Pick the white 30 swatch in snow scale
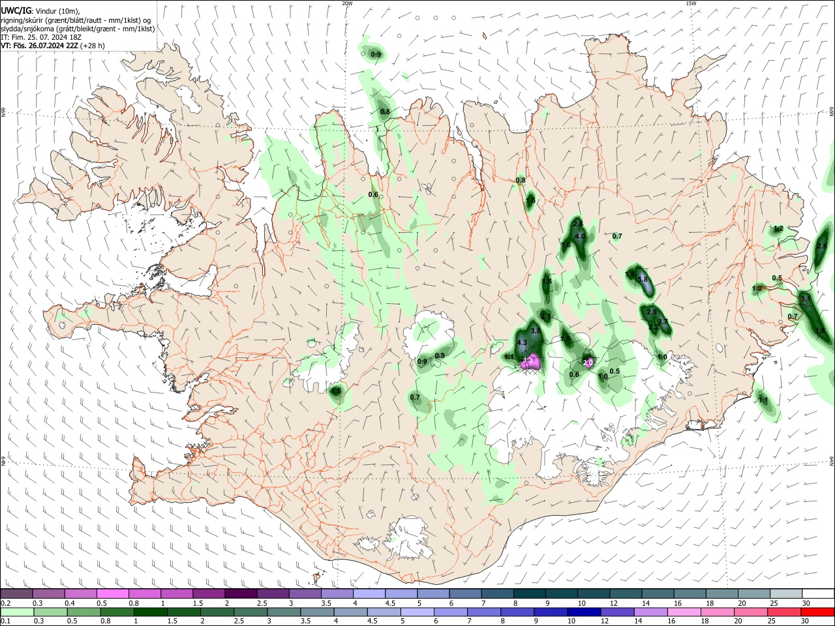 pyautogui.click(x=817, y=594)
